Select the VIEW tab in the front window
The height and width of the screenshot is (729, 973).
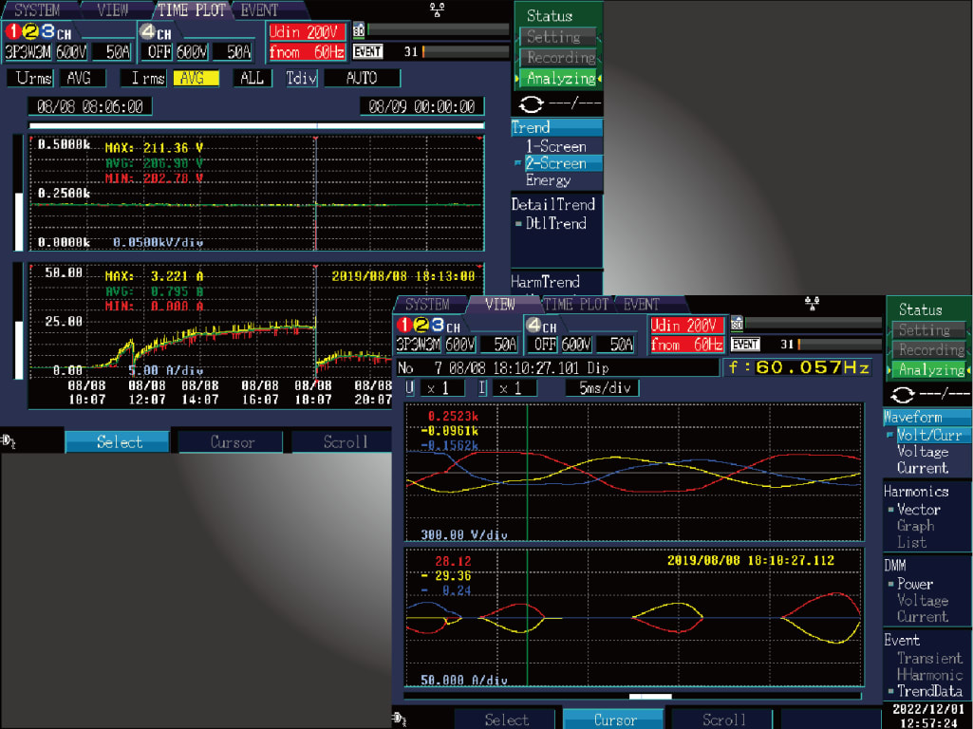pos(500,304)
